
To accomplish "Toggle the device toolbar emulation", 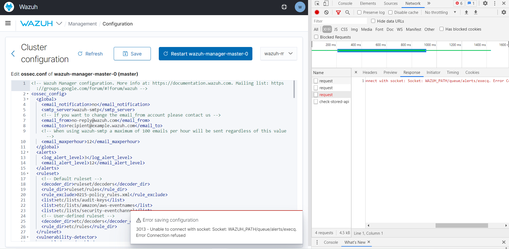I will coord(326,3).
